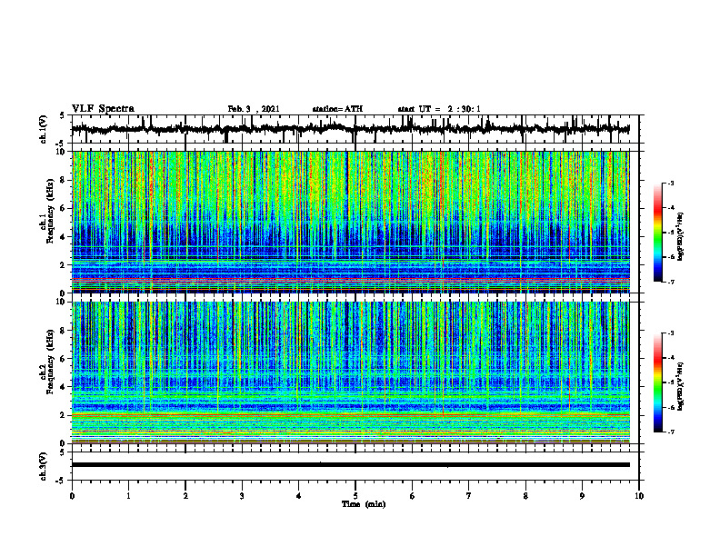Click the 'station=ATH' header label
Image resolution: width=720 pixels, height=556 pixels.
tap(337, 109)
